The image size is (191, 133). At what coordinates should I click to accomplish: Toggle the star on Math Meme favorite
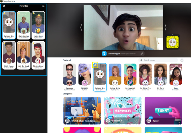4,43
